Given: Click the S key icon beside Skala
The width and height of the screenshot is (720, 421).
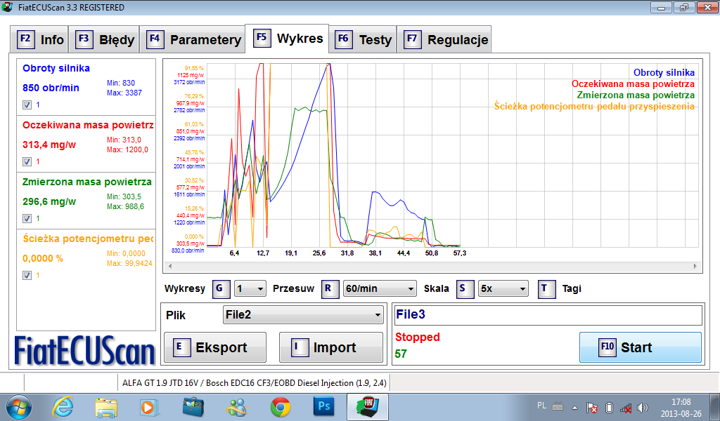Looking at the screenshot, I should (x=465, y=288).
